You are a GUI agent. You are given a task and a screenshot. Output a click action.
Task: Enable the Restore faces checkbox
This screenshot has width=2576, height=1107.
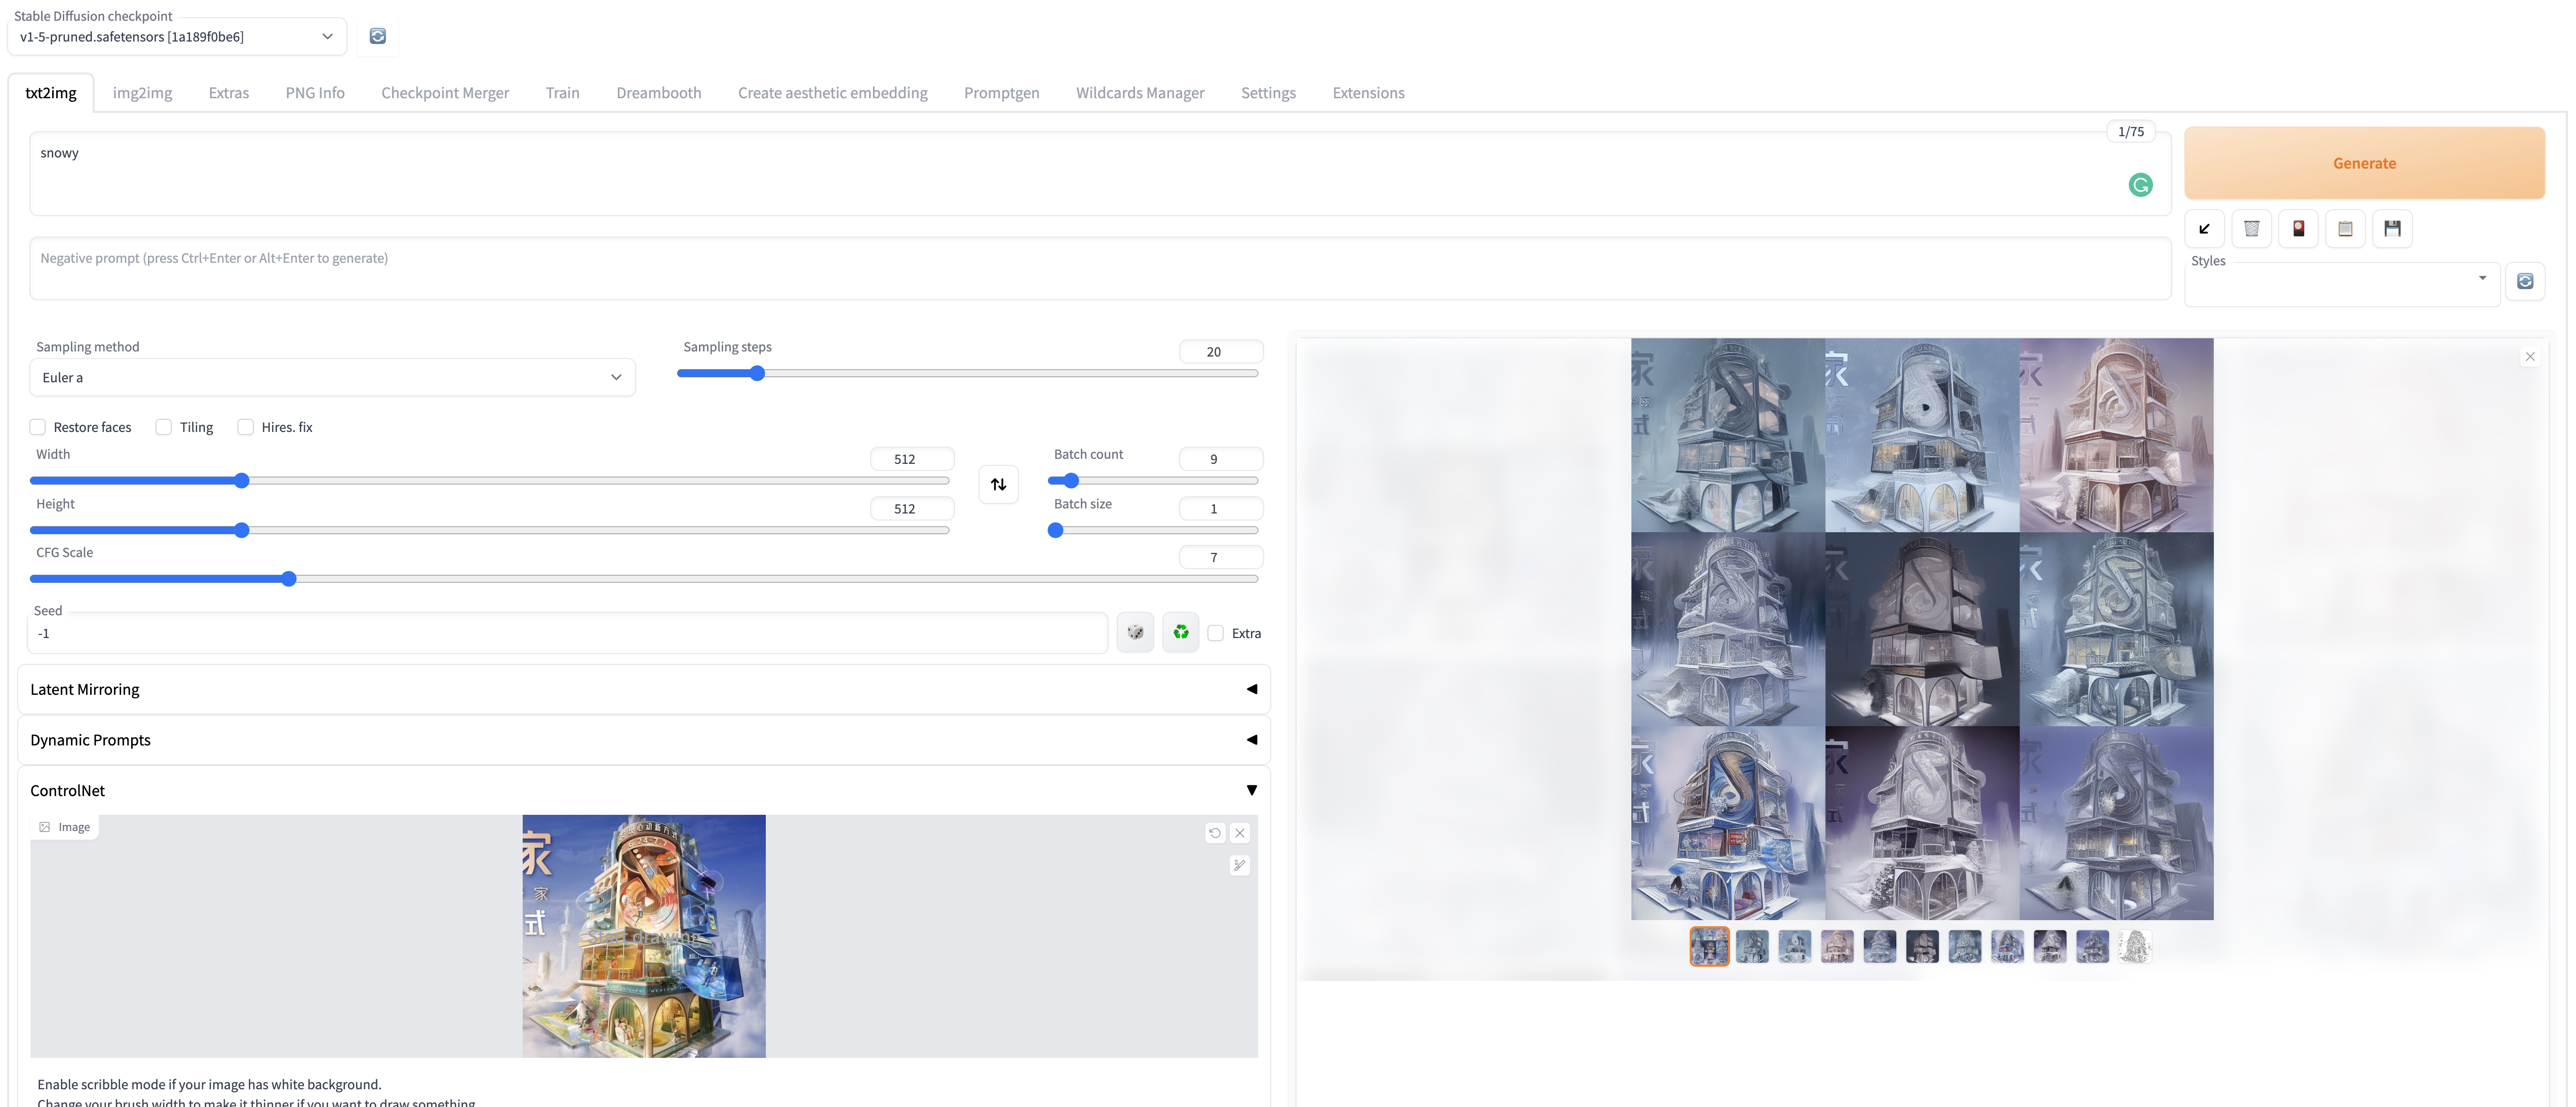pos(38,427)
